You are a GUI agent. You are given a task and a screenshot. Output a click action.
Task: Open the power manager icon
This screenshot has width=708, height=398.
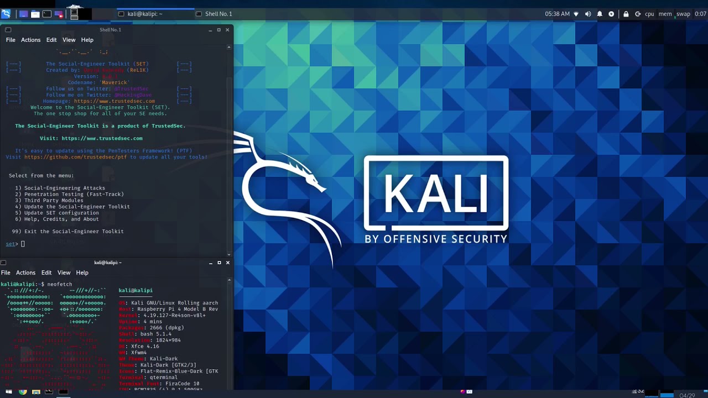[611, 14]
